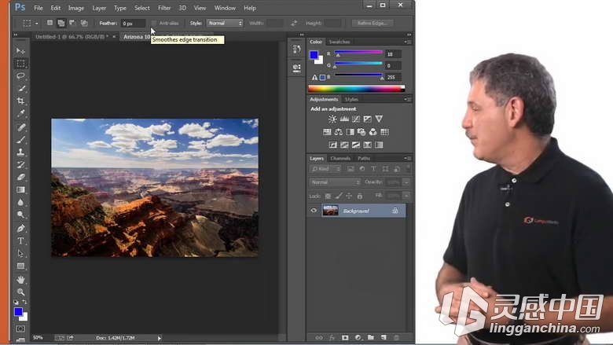
Task: Open the Filter menu
Action: [x=164, y=8]
